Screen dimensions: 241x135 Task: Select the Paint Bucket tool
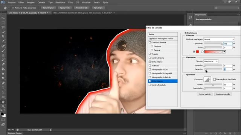pos(3,69)
